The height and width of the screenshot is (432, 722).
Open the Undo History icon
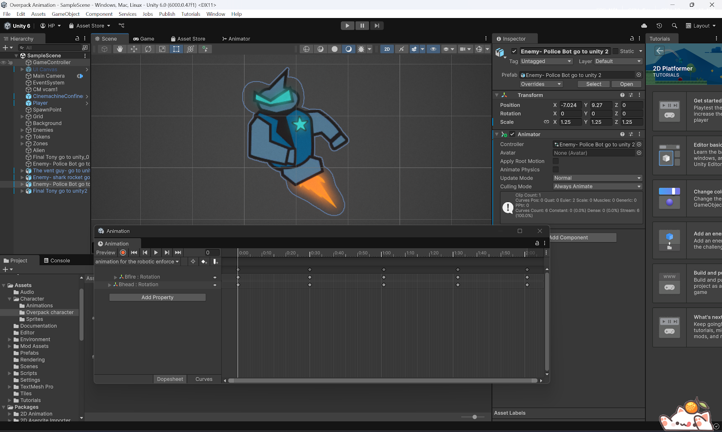[659, 26]
